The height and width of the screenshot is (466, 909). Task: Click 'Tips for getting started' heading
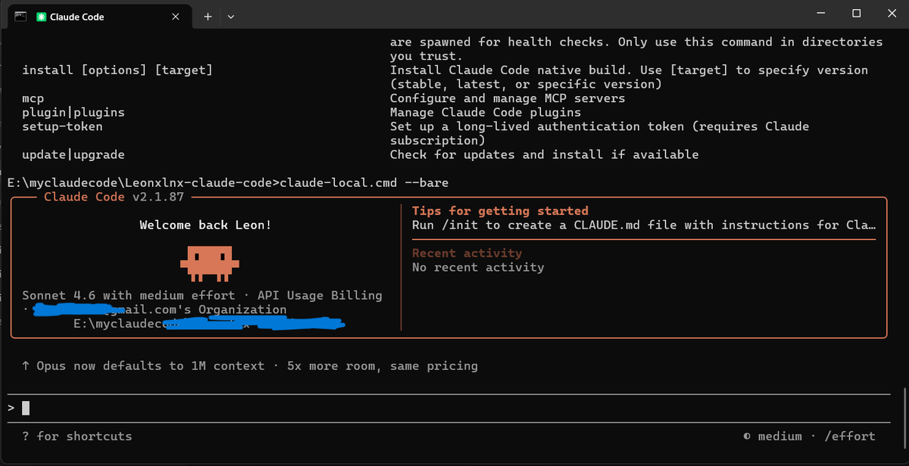500,211
